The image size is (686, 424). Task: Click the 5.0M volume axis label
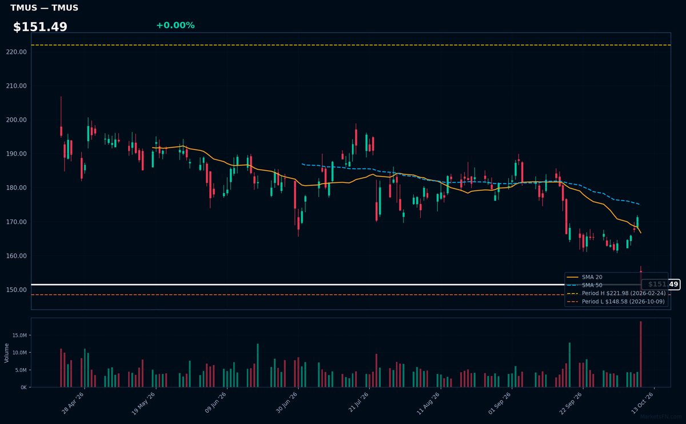tap(21, 370)
